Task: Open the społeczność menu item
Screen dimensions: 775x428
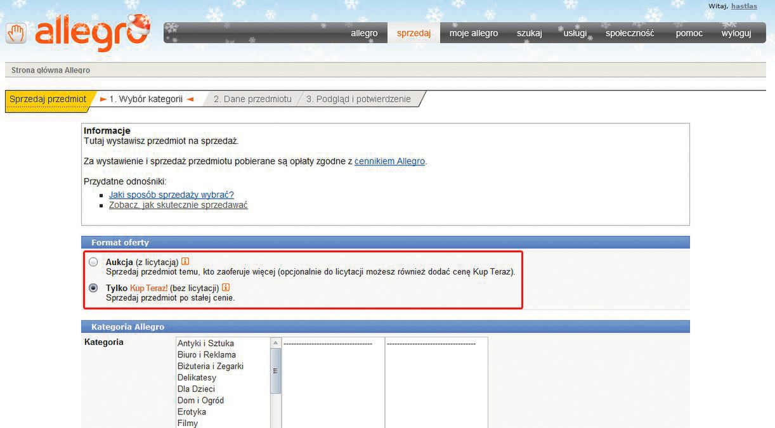Action: pyautogui.click(x=630, y=33)
